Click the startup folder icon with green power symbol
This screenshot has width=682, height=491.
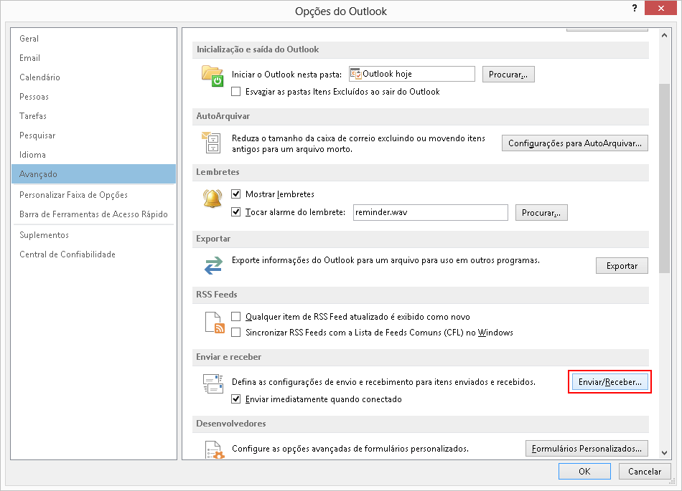pyautogui.click(x=212, y=76)
